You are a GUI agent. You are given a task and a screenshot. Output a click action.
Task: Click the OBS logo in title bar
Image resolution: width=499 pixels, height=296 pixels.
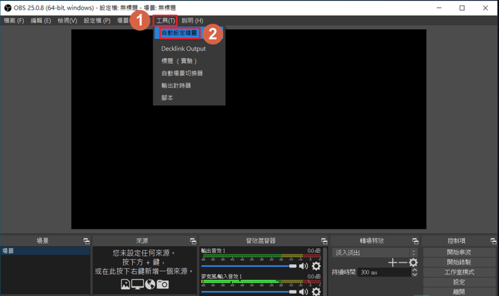click(x=8, y=8)
